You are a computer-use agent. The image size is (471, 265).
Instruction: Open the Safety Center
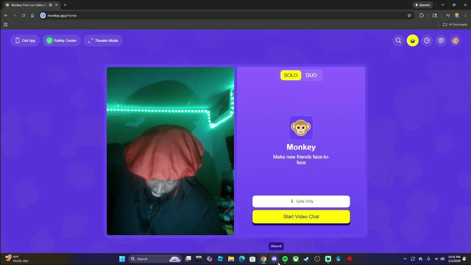click(61, 40)
